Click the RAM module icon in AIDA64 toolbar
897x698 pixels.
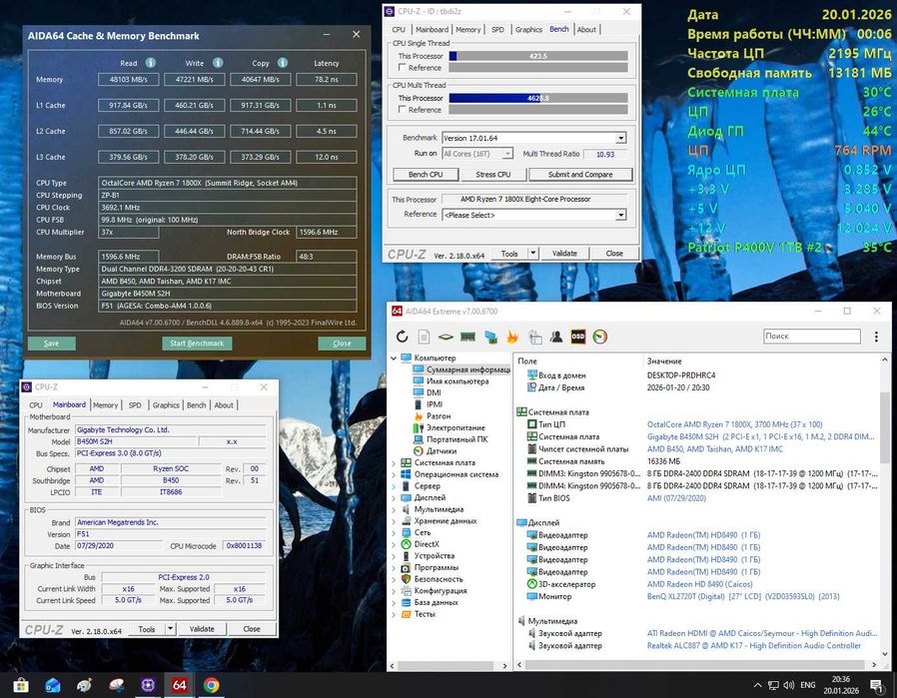tap(467, 337)
